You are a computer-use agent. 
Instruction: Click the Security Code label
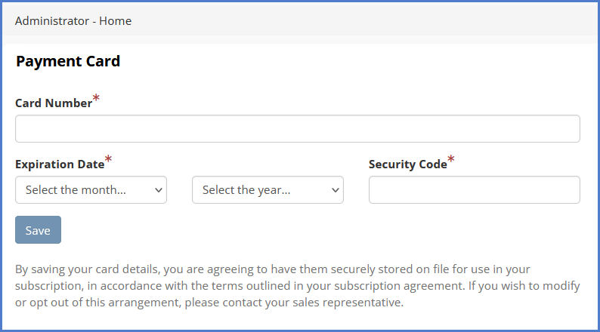click(407, 164)
